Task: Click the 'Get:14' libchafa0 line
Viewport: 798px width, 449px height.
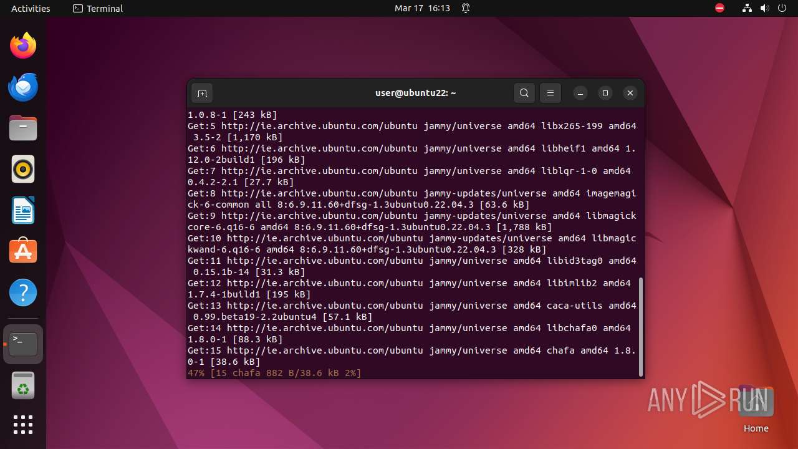Action: pyautogui.click(x=409, y=334)
